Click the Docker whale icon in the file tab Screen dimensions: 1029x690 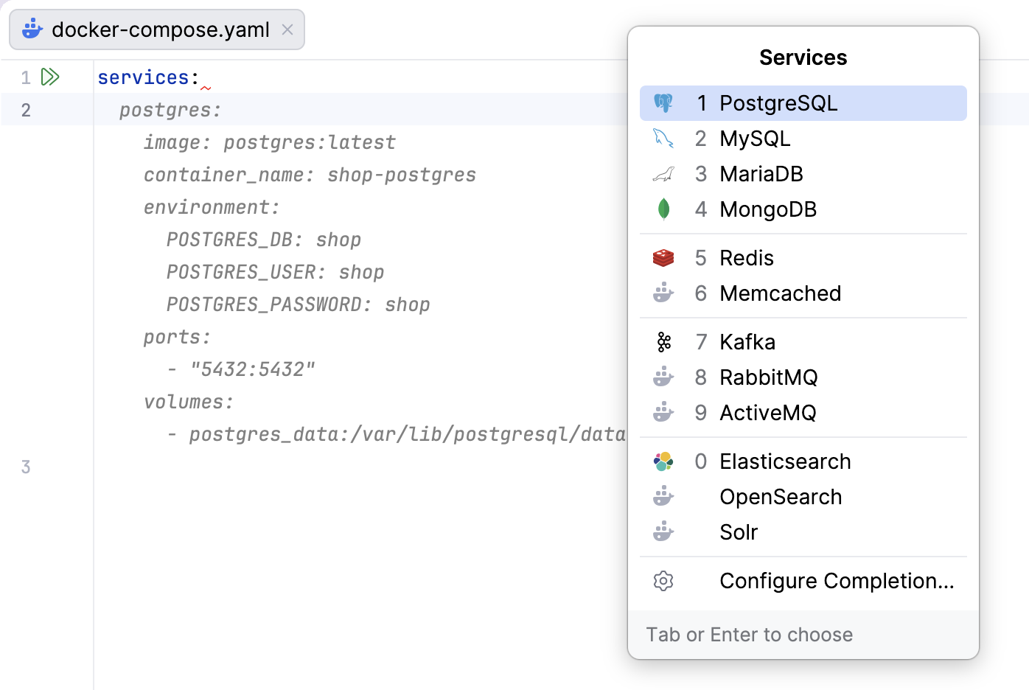[32, 29]
